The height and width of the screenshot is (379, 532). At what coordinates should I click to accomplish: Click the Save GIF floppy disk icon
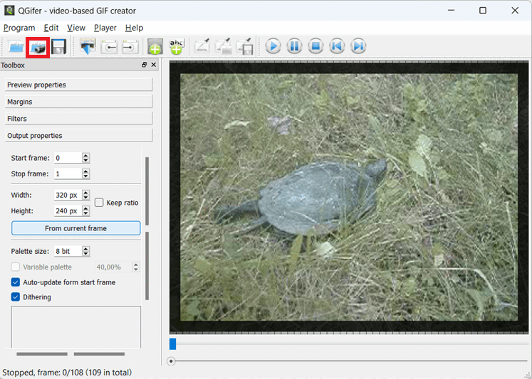coord(58,47)
